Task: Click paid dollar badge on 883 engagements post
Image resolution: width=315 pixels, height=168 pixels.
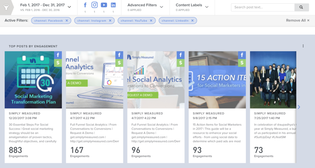Action: tap(58, 63)
